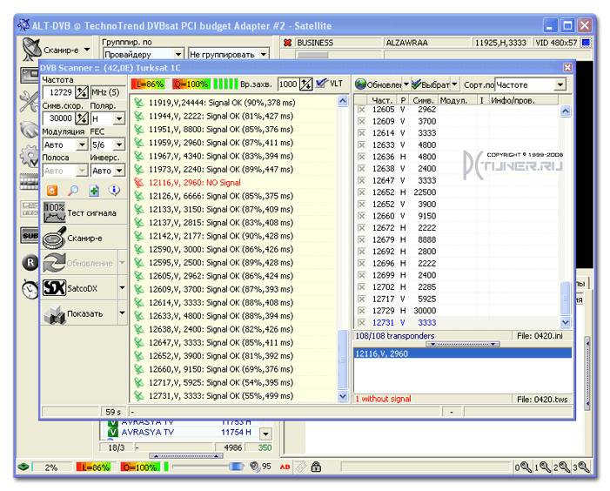610x491 pixels.
Task: Toggle checkbox for 12729 H 30000 row
Action: point(362,311)
